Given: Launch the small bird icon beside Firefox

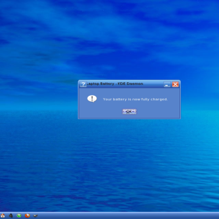Looking at the screenshot, I should pos(36,216).
